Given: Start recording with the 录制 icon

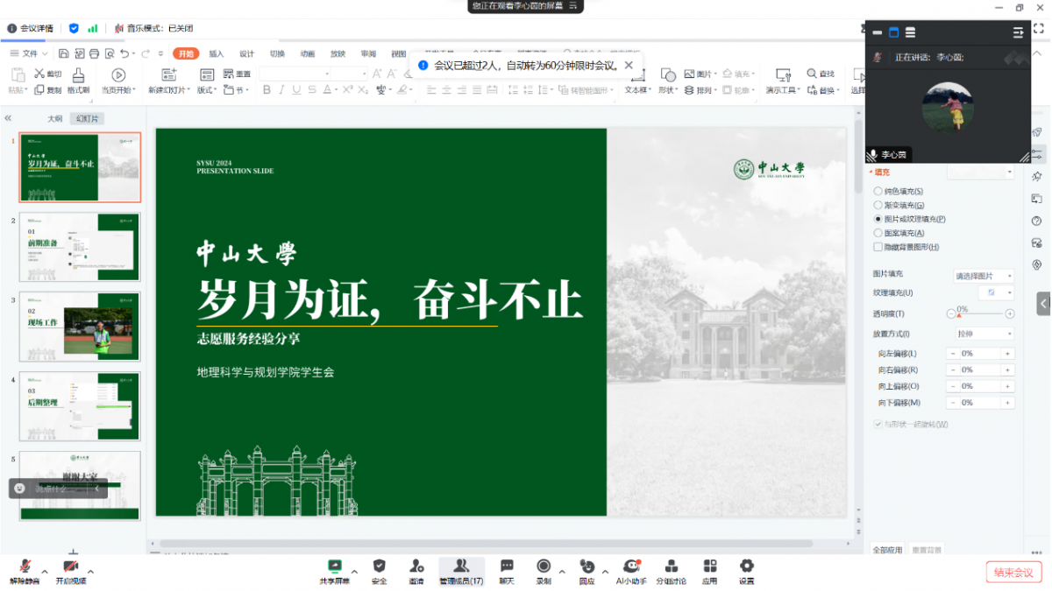Looking at the screenshot, I should (x=544, y=567).
